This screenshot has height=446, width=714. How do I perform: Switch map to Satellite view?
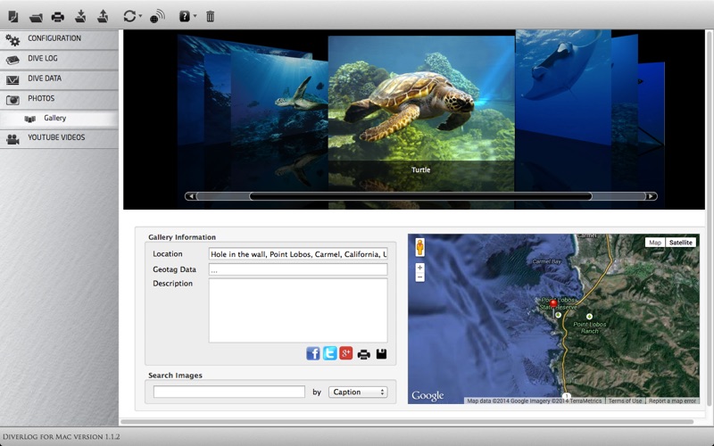[680, 243]
